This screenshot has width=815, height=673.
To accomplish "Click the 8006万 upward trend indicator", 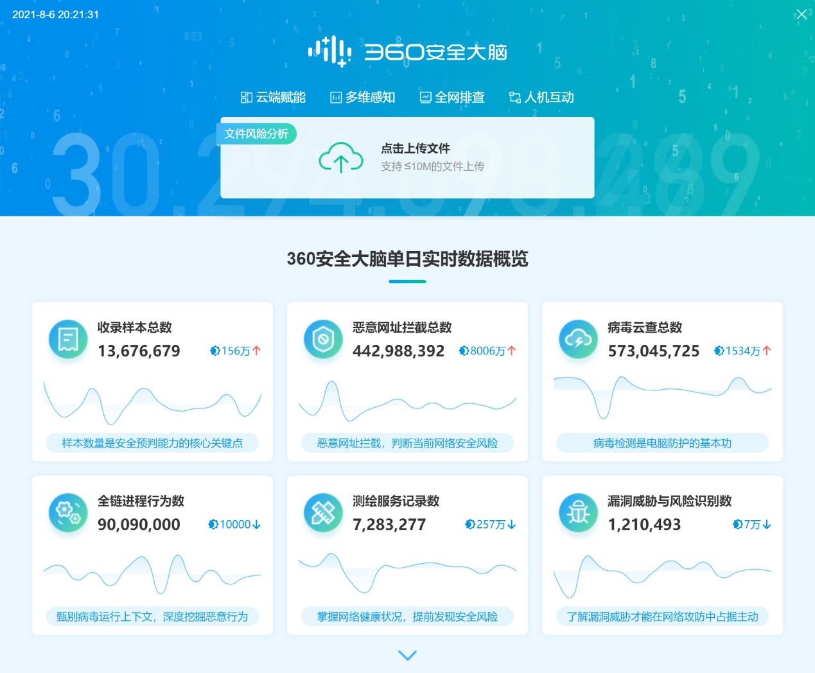I will pos(488,351).
